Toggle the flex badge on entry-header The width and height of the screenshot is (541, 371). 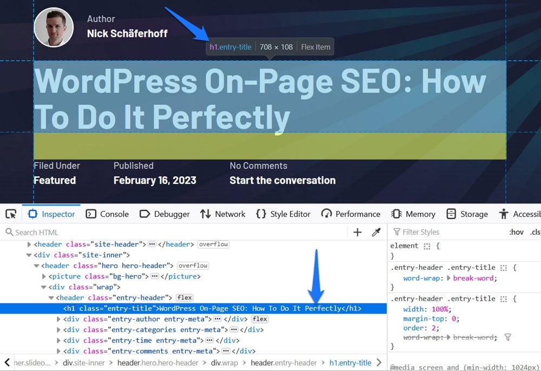[x=184, y=297]
